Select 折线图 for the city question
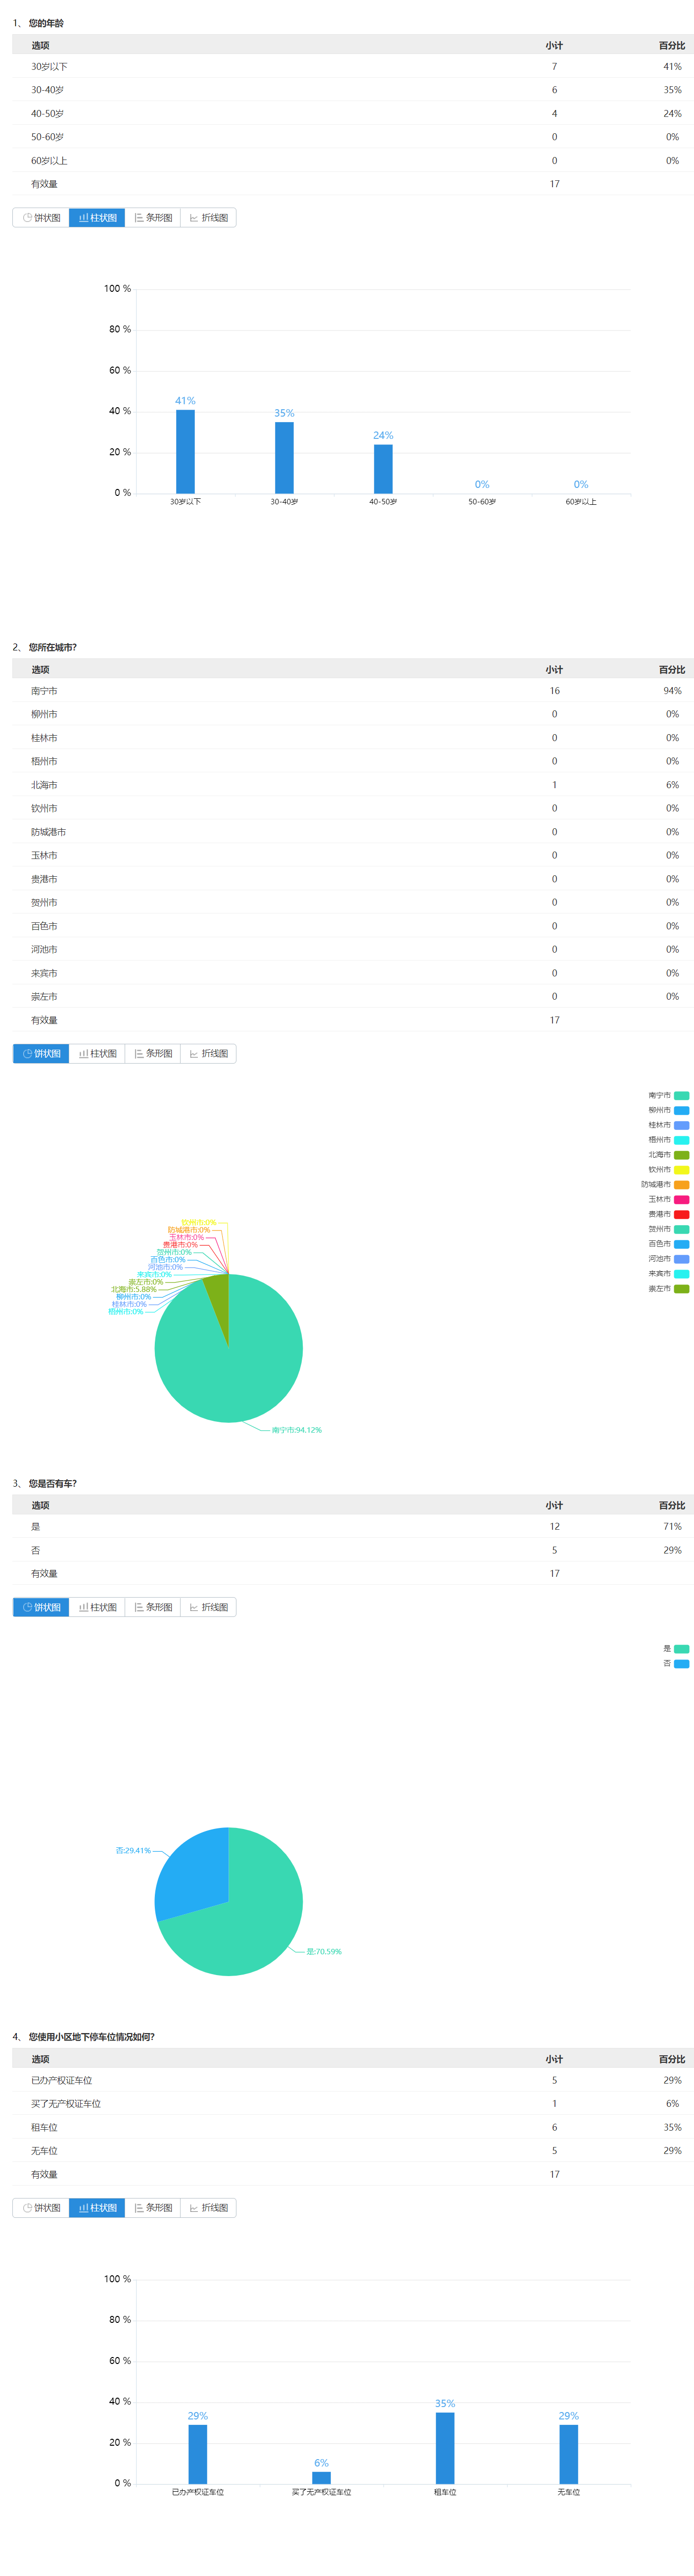Viewport: 694px width, 2576px height. (209, 1054)
